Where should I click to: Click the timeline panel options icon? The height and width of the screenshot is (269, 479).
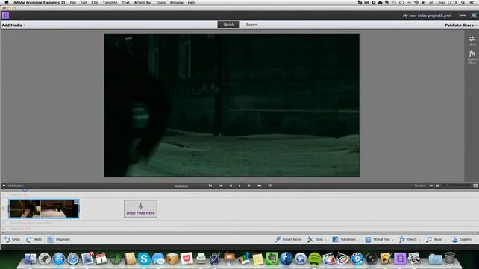pos(475,186)
